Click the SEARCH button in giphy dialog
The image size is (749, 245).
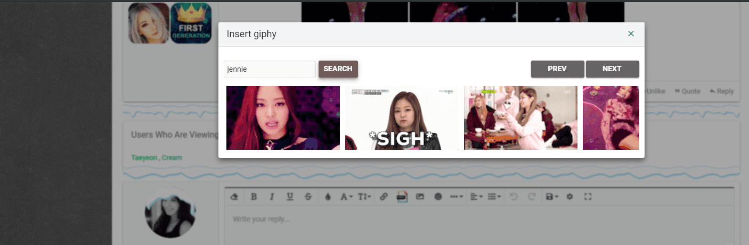[x=338, y=69]
